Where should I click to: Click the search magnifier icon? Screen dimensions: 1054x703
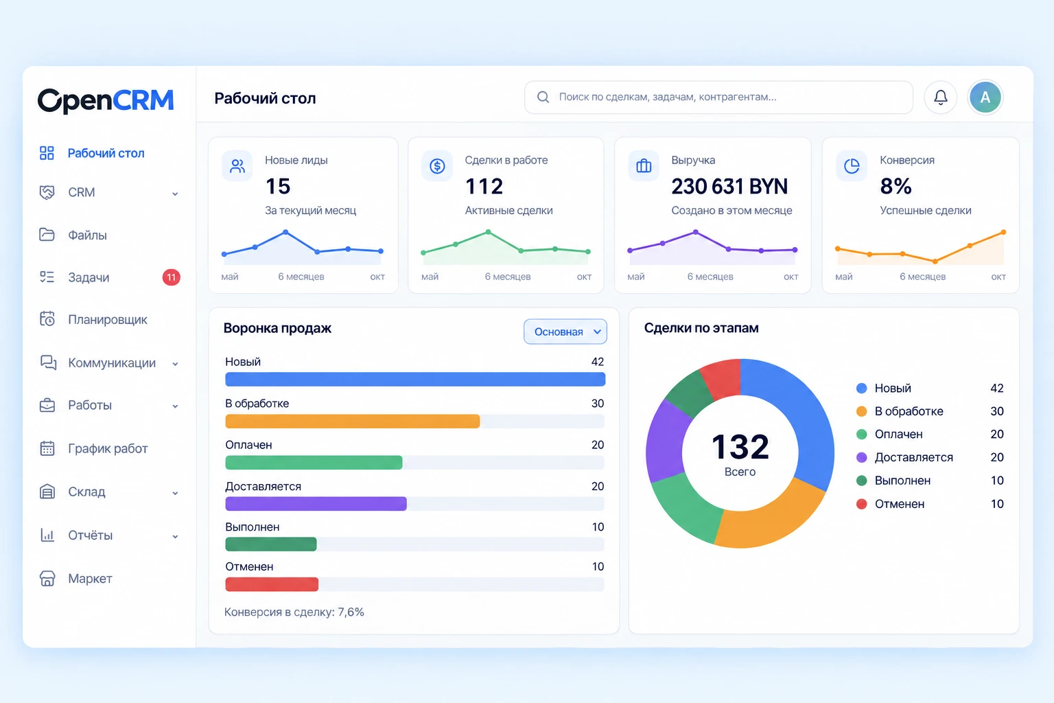[543, 97]
